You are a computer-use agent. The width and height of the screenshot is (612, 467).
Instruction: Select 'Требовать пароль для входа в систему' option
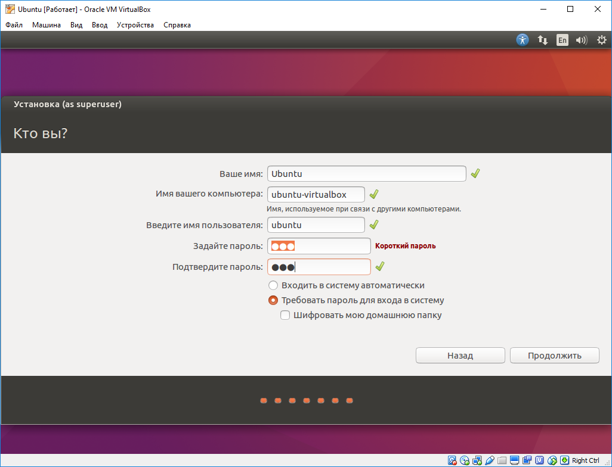(273, 300)
